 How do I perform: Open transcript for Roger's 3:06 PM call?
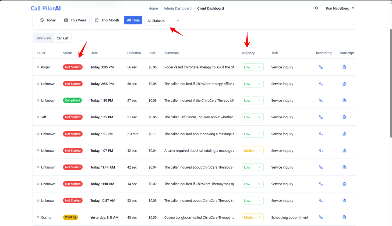click(x=344, y=67)
